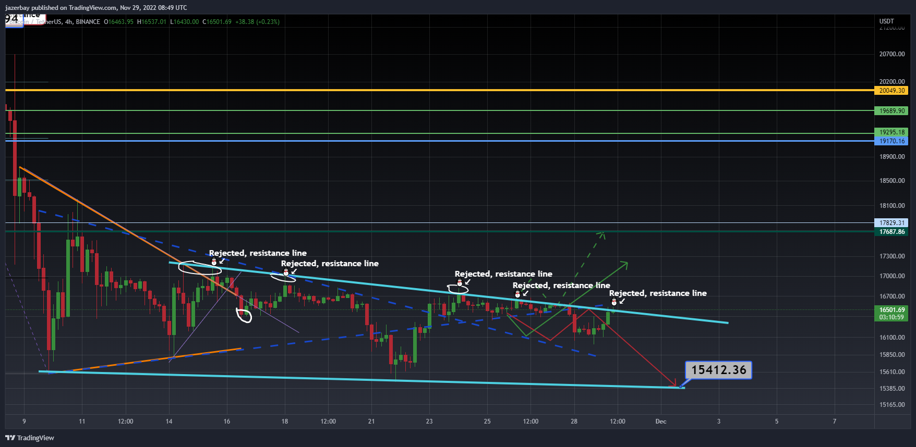Select the open value O16463.95
Viewport: 916px width, 447px height.
118,22
